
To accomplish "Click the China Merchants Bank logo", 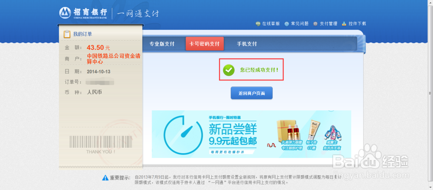I will [83, 13].
